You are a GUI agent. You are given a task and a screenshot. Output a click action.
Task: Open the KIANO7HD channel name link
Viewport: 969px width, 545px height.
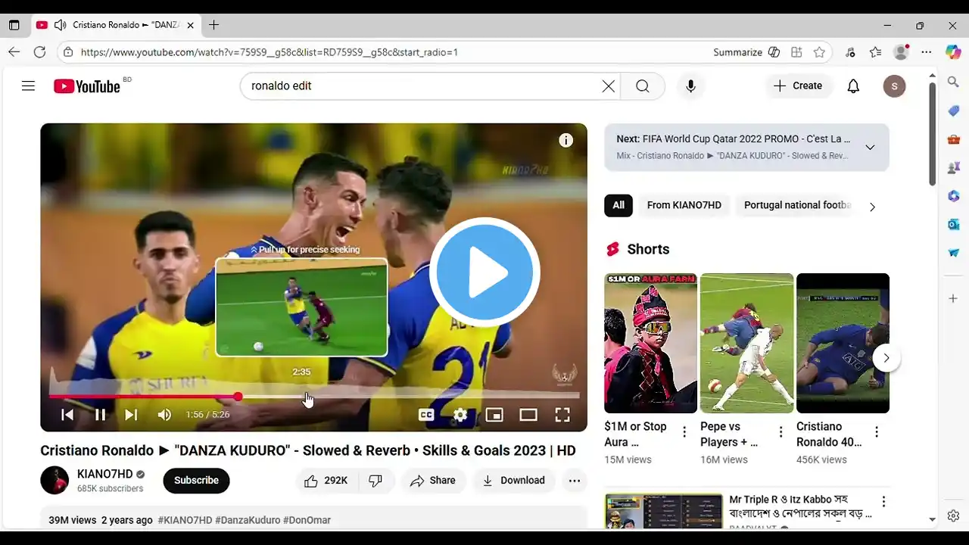(x=105, y=474)
